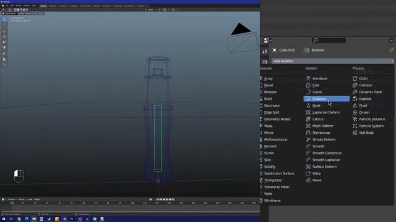Choose the Displace modifier
Screen dimensions: 396x222
coord(327,99)
